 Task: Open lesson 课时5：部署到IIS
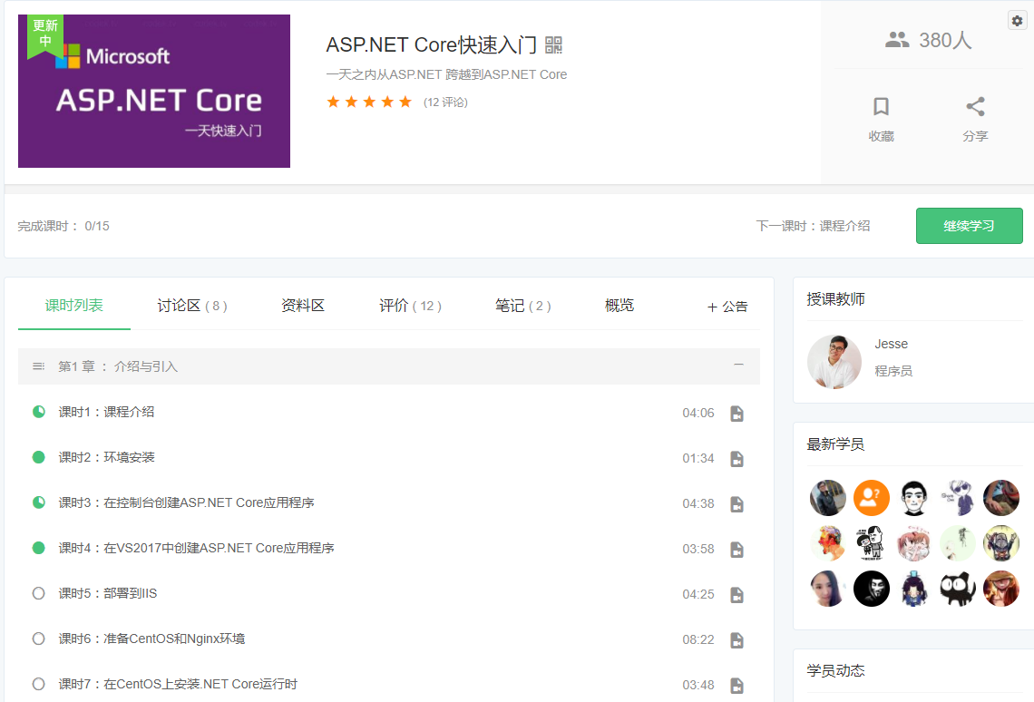tap(108, 594)
